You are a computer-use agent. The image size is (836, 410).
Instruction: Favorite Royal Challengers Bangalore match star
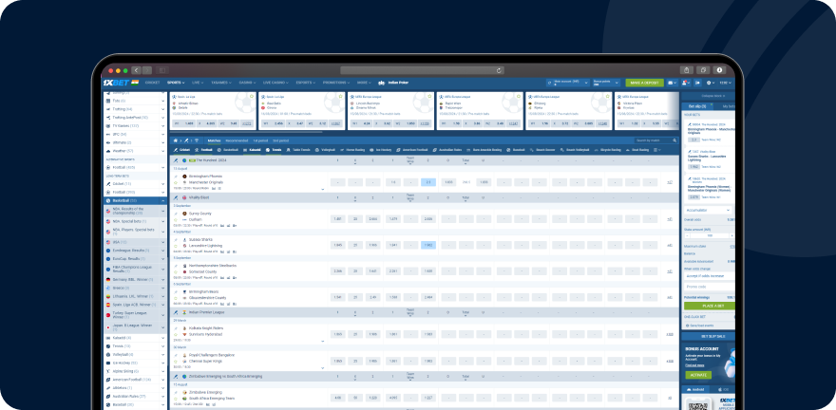tap(176, 361)
